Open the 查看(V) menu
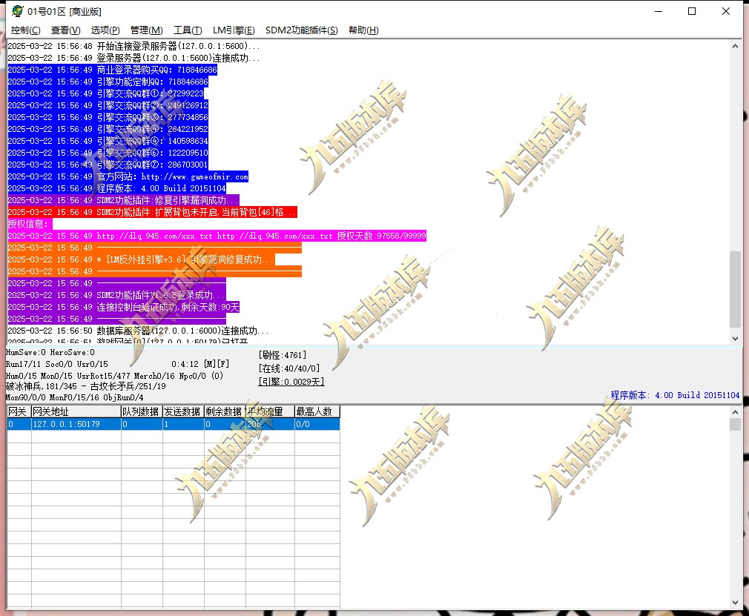 tap(65, 30)
